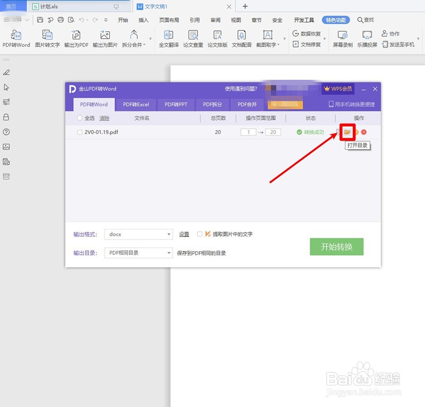Screen dimensions: 425x407
Task: Open the 文件 menu dropdown
Action: (16, 20)
